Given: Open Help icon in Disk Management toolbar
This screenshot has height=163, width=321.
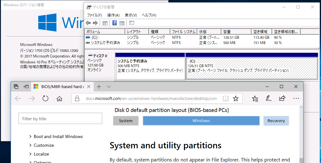Looking at the screenshot, I should coord(115,23).
